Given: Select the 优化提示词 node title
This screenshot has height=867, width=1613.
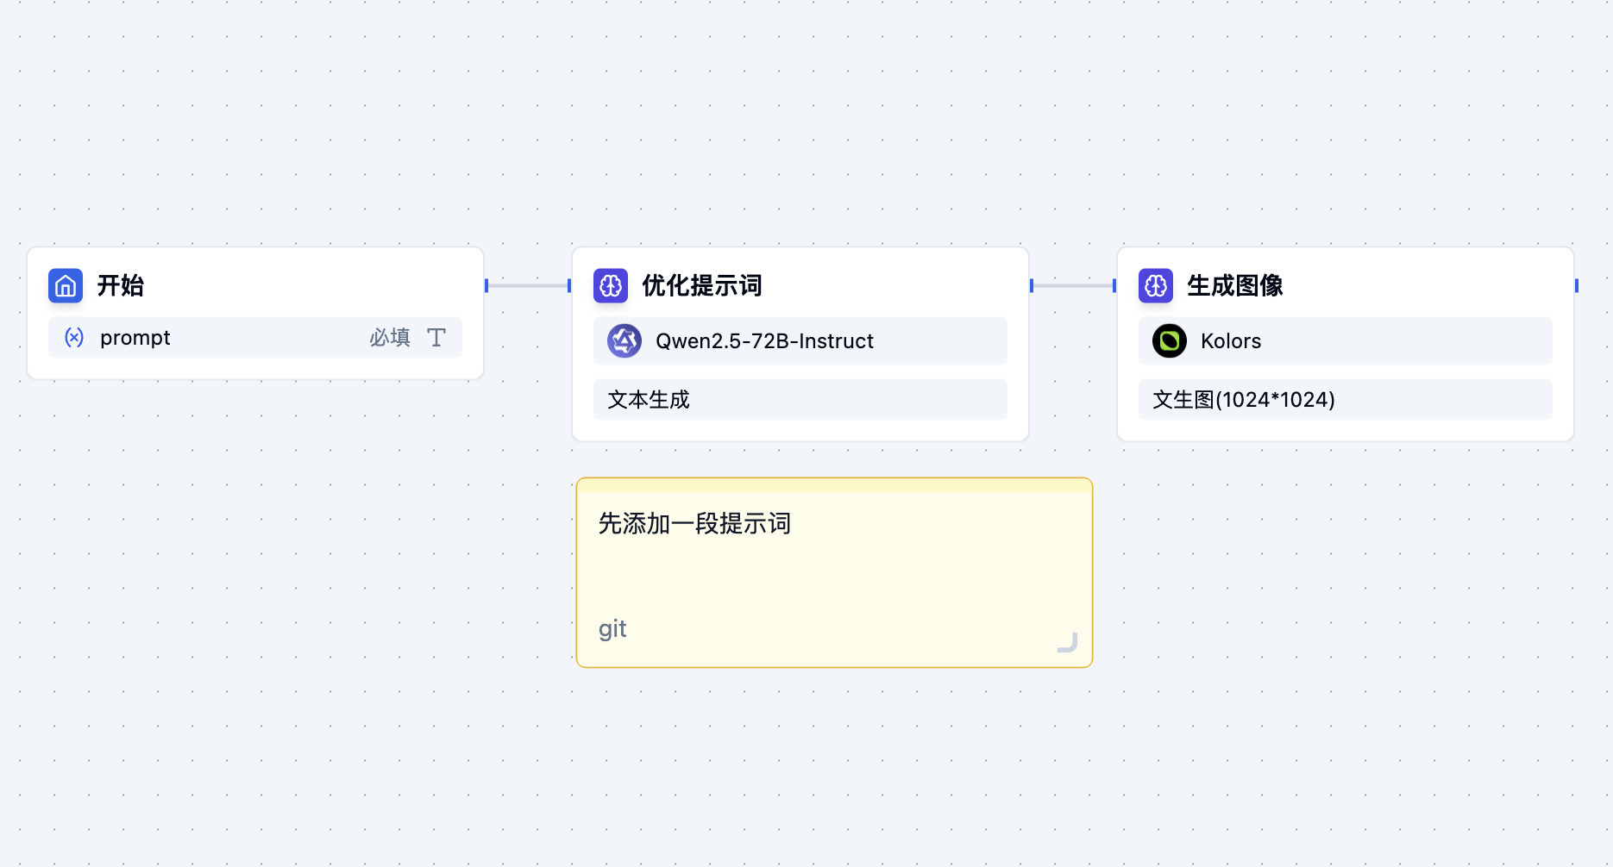Looking at the screenshot, I should 700,285.
